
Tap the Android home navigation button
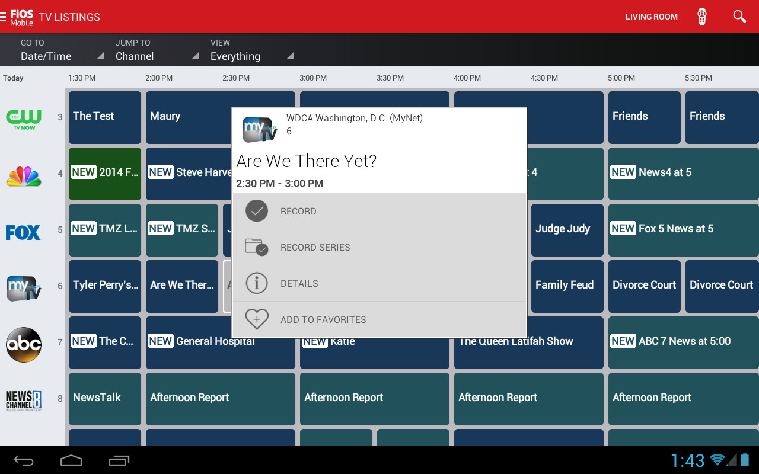click(71, 460)
